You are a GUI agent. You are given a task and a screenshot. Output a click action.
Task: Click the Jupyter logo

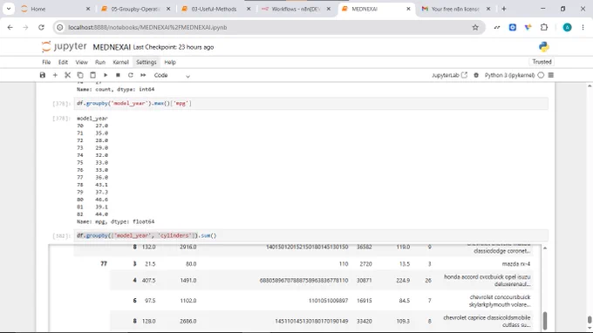click(x=65, y=47)
